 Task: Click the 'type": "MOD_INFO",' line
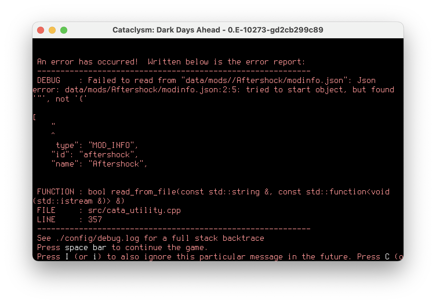[x=97, y=145]
